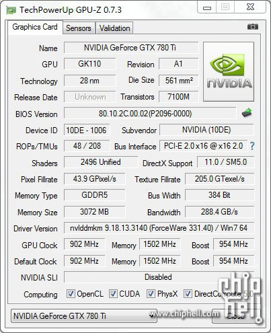
Task: Click the camera screenshot icon
Action: [253, 27]
